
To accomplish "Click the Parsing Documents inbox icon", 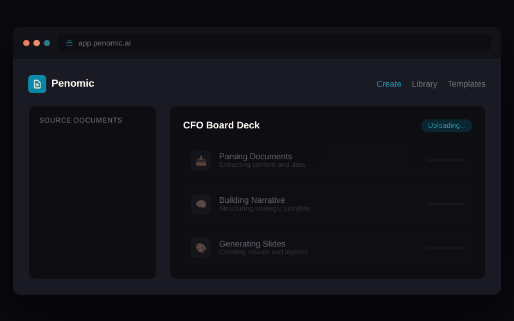I will 201,160.
